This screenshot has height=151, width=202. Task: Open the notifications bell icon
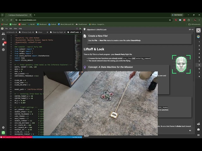tap(3, 44)
